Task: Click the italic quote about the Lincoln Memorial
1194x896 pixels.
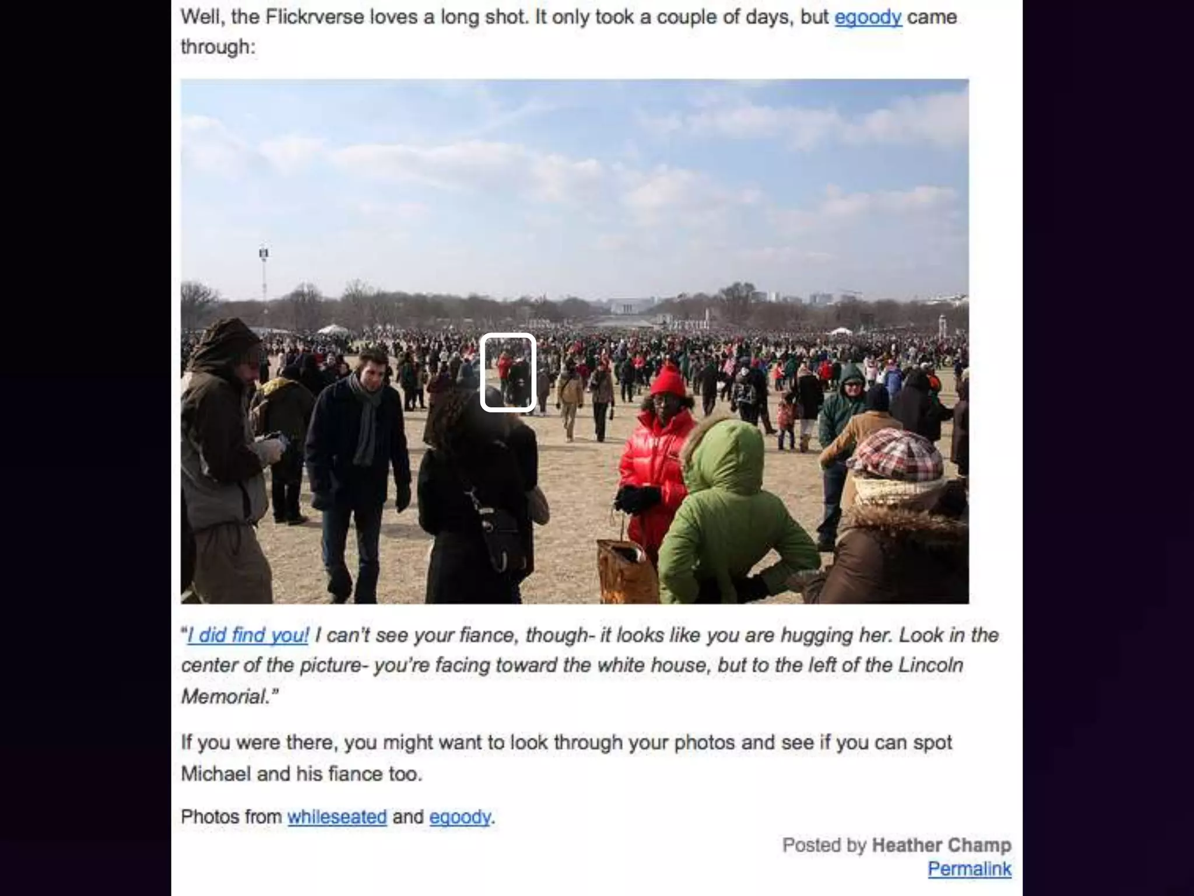Action: [x=589, y=665]
